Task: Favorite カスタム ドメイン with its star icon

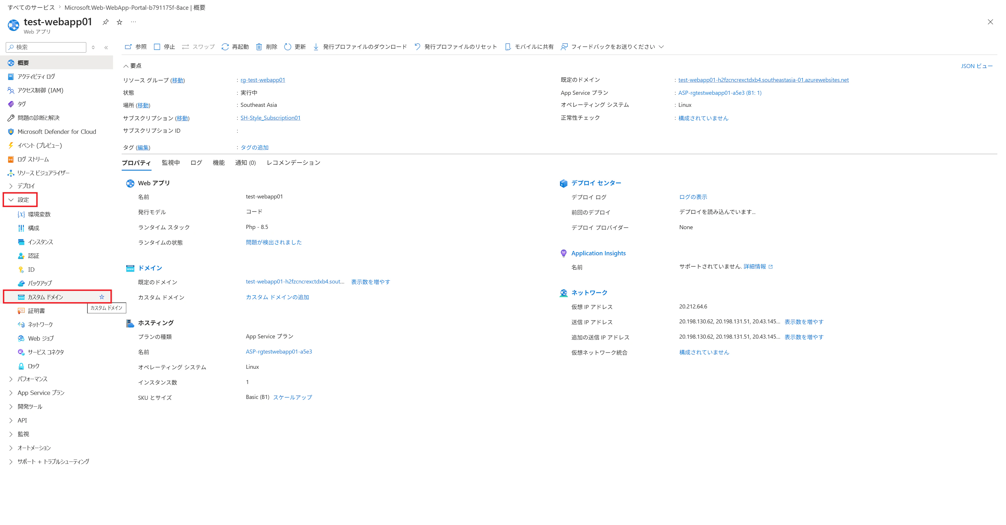Action: pyautogui.click(x=102, y=297)
